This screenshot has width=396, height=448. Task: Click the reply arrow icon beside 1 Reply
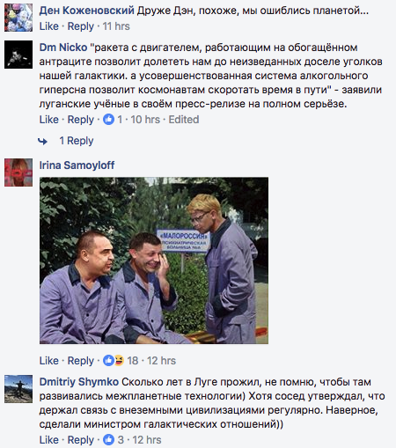tap(42, 142)
